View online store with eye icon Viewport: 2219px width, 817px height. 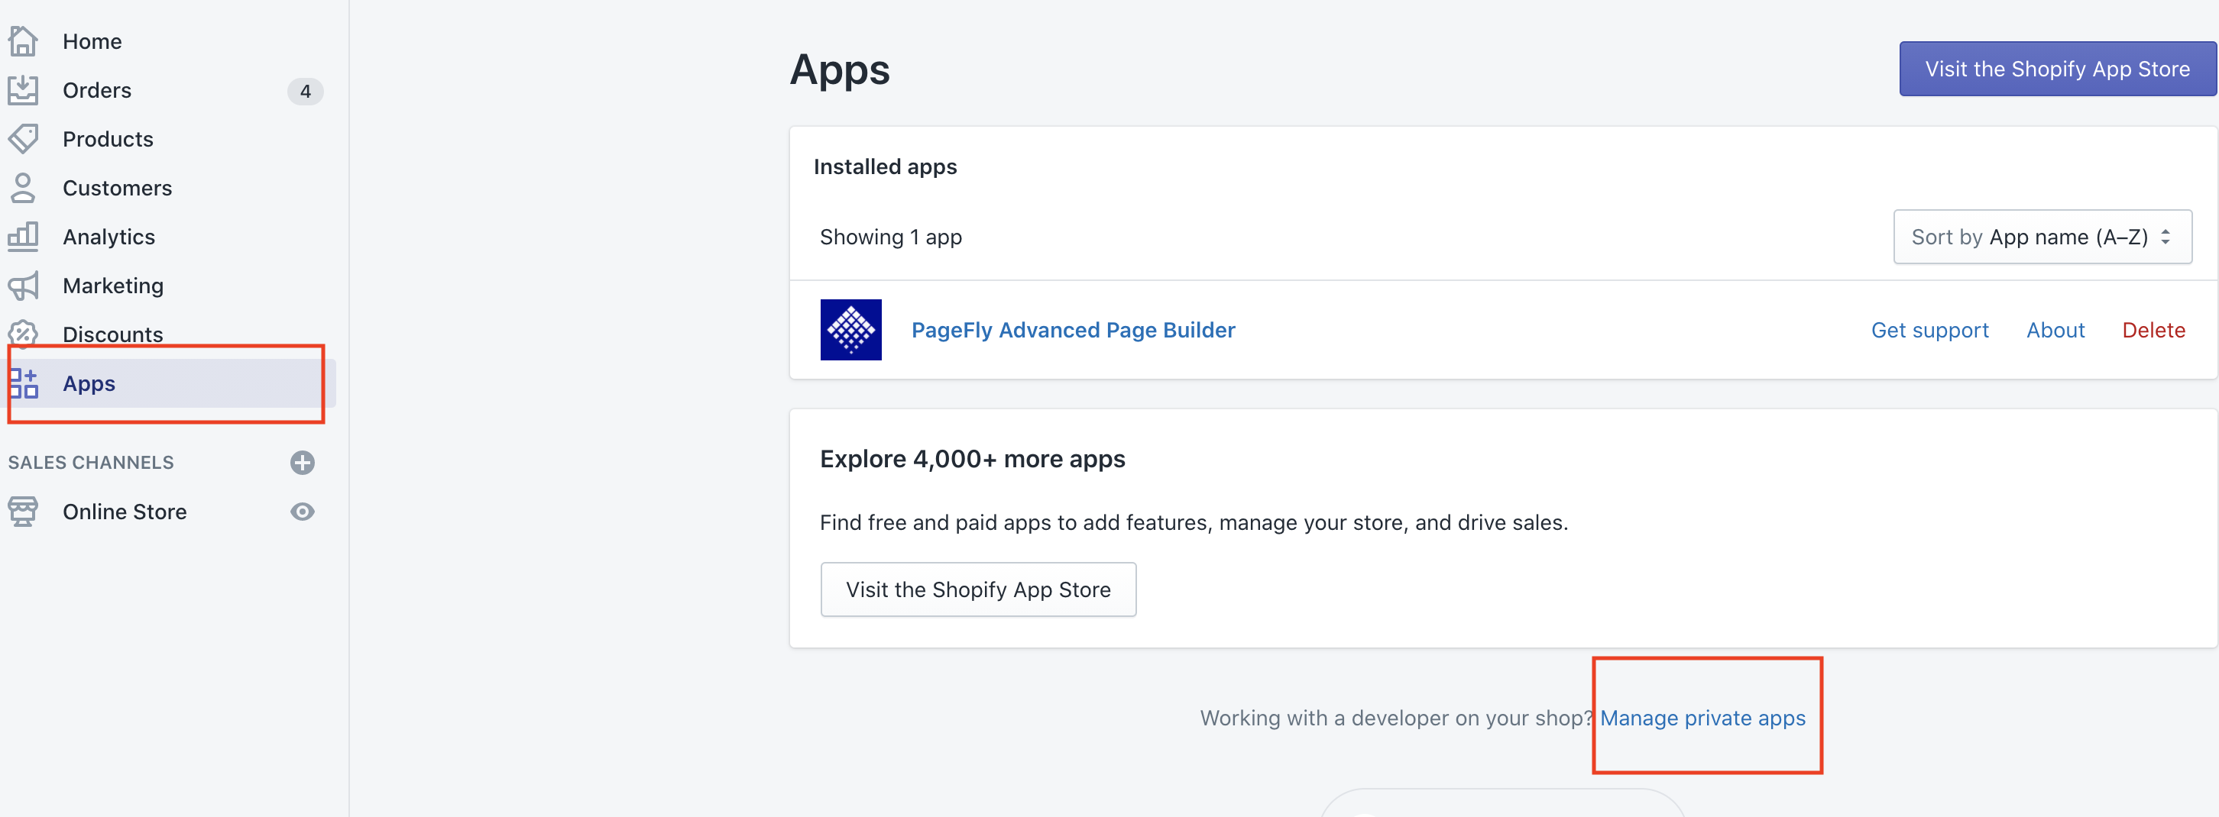point(303,512)
